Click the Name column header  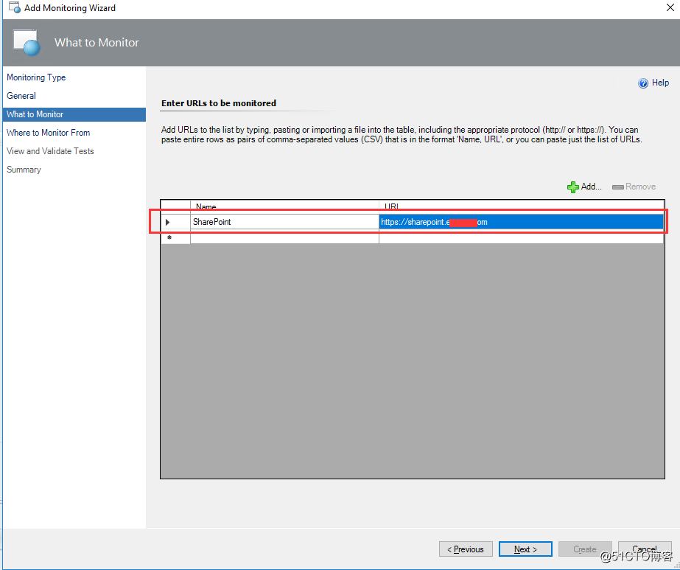284,206
